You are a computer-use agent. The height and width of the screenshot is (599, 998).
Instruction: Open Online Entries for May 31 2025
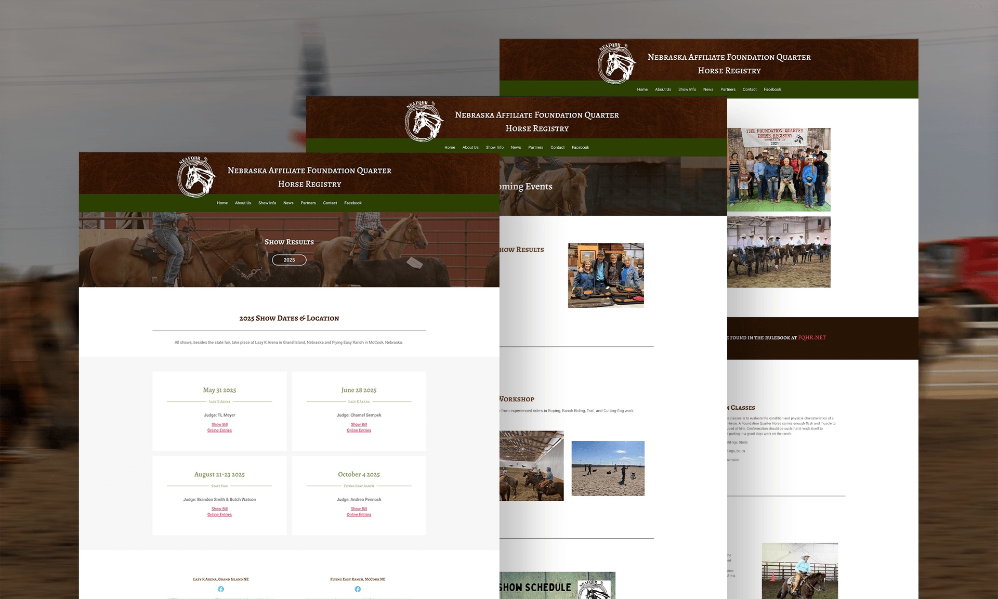pyautogui.click(x=219, y=430)
